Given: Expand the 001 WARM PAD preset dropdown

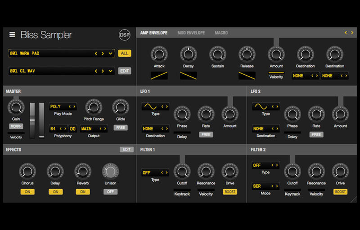Looking at the screenshot, I should pyautogui.click(x=110, y=54).
